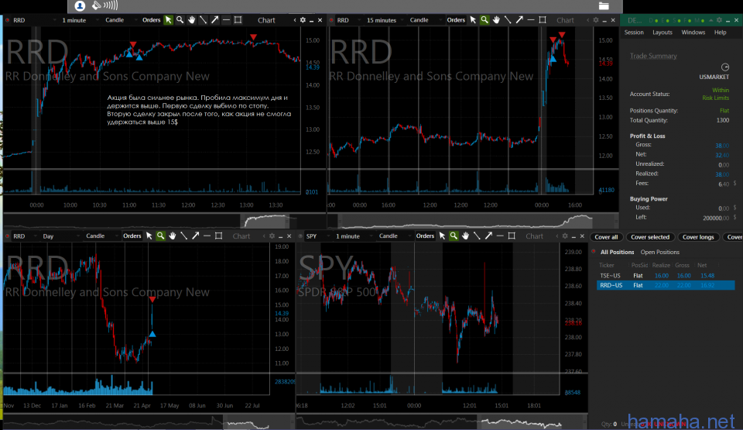Toggle Orders display in the RRD 1 minute chart

[x=151, y=20]
